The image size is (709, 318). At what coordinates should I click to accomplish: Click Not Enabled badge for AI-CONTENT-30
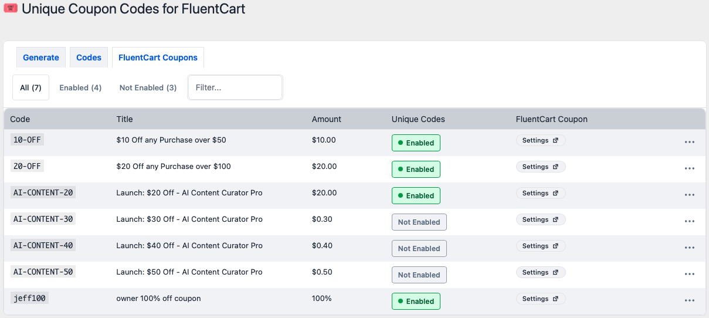419,222
